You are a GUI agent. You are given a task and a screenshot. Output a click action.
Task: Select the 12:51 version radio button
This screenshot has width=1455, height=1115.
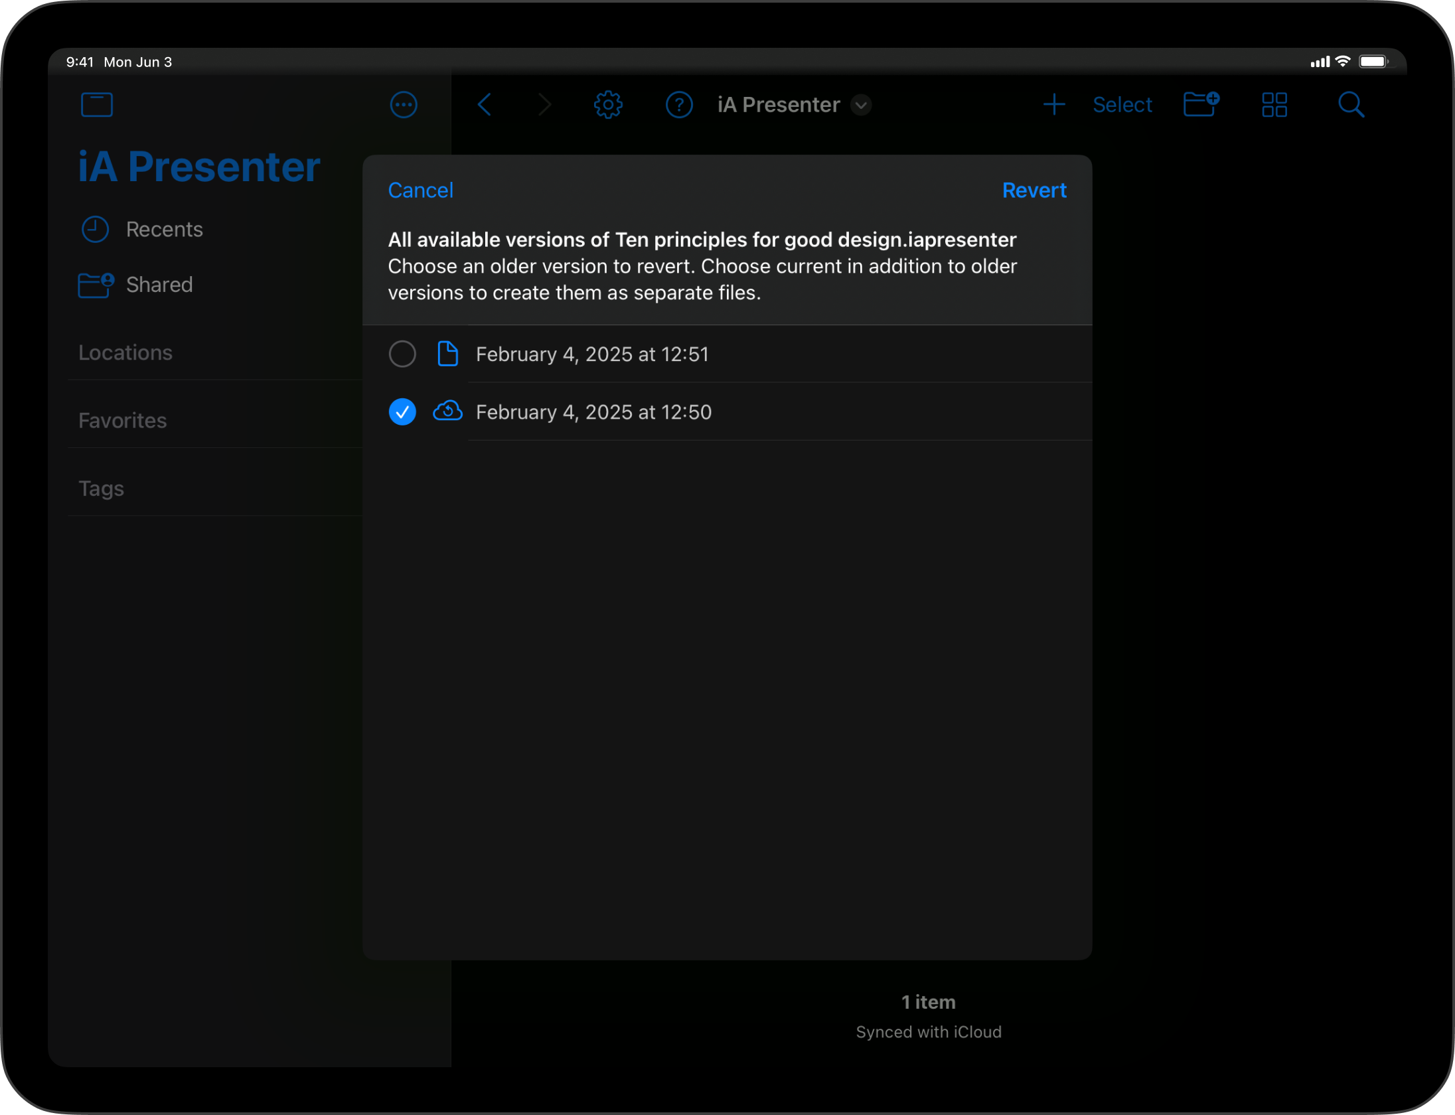point(402,354)
